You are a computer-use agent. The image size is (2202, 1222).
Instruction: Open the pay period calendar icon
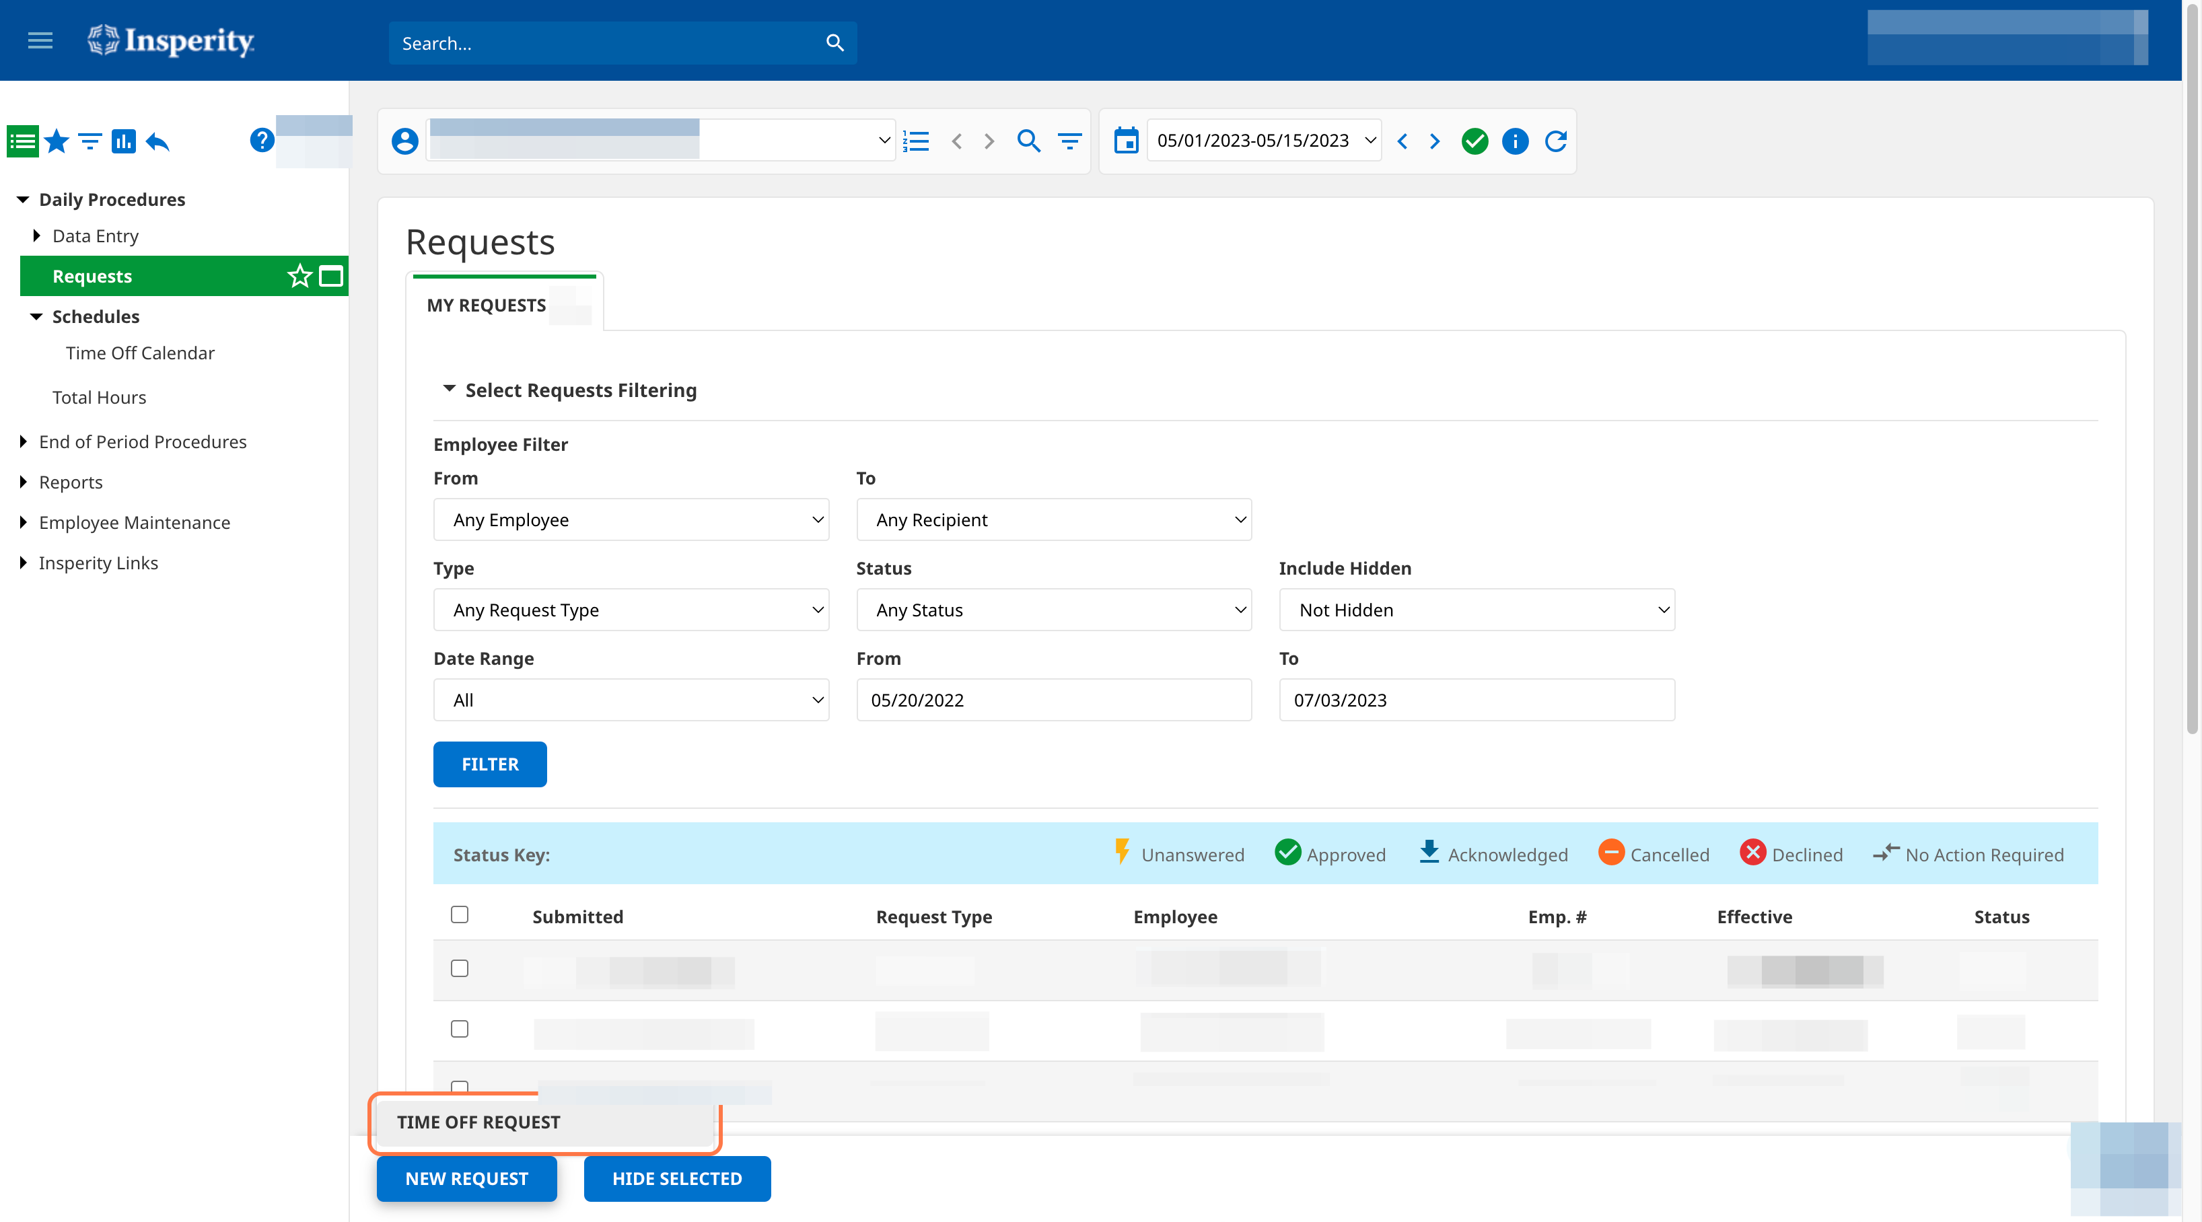(1126, 140)
